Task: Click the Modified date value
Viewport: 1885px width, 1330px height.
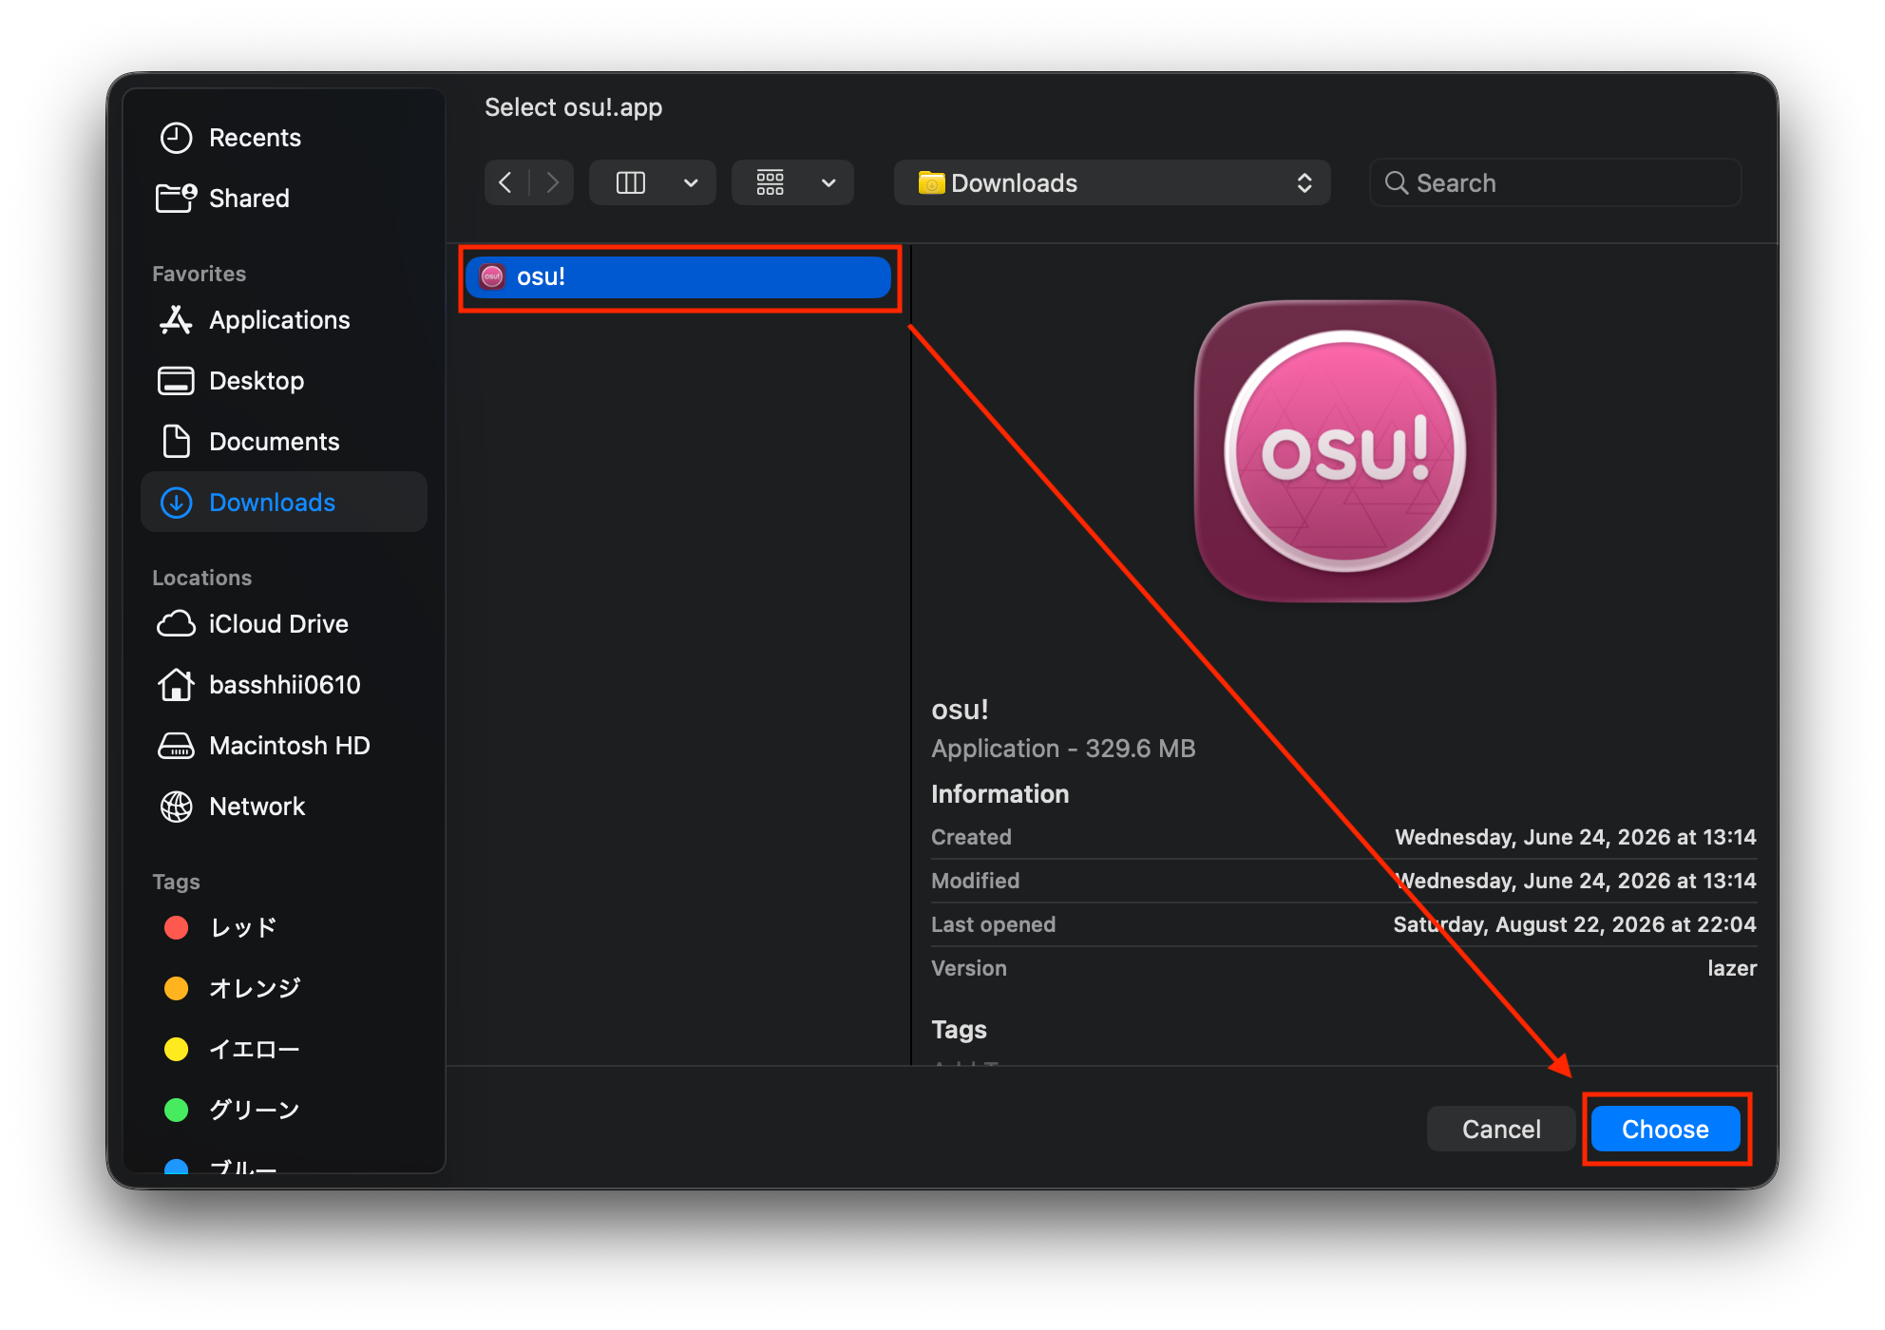Action: (1575, 881)
